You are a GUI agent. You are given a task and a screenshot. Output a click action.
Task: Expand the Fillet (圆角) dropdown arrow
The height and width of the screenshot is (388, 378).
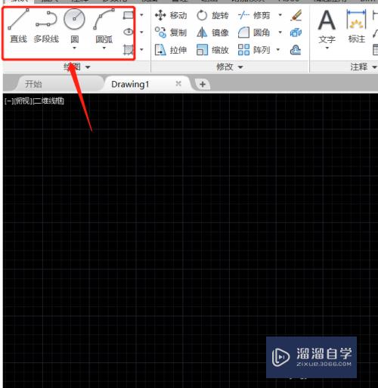pos(280,33)
